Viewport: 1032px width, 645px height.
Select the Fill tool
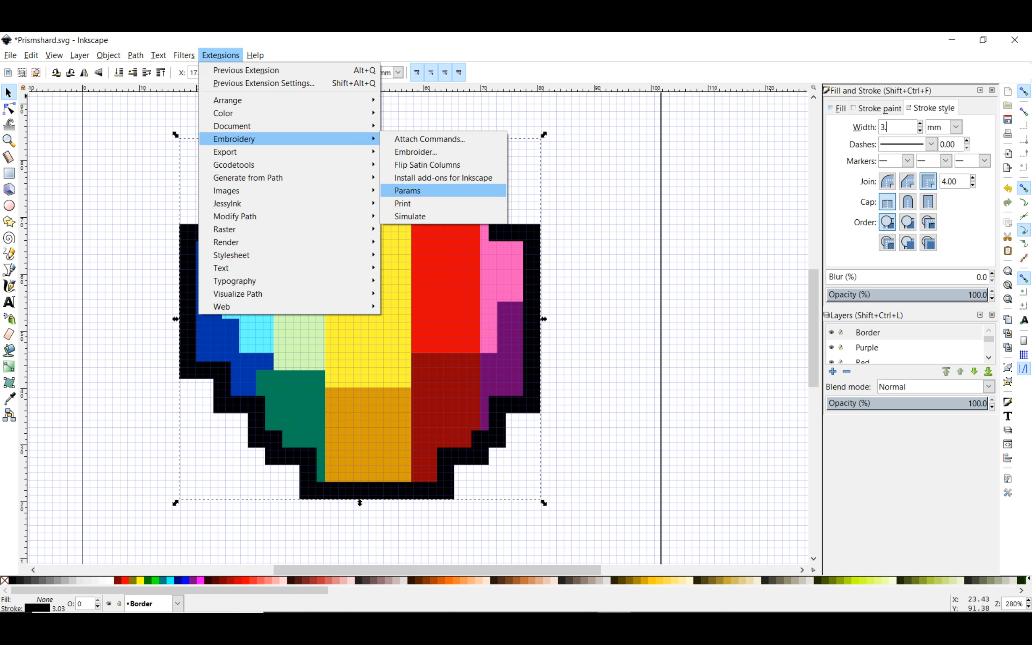coord(10,350)
